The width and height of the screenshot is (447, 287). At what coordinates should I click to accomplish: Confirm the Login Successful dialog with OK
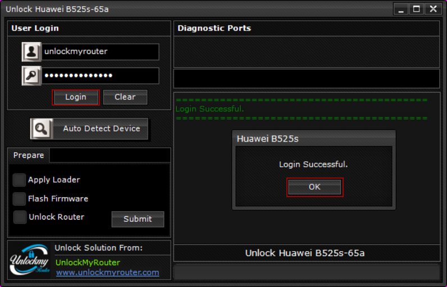pos(314,187)
